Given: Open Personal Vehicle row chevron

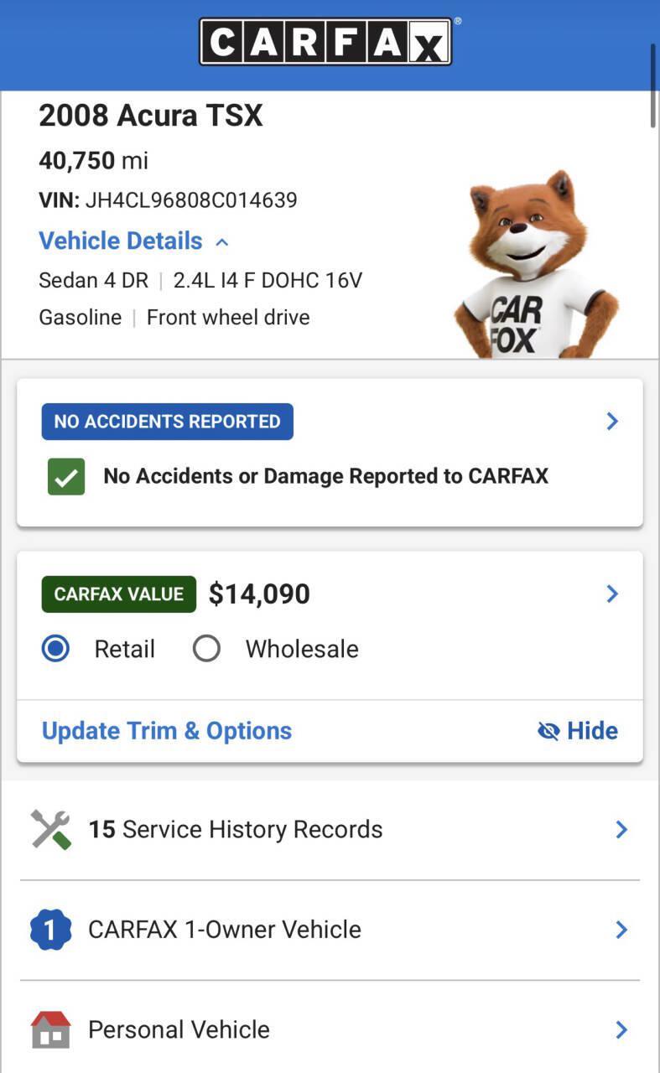Looking at the screenshot, I should pyautogui.click(x=621, y=1029).
